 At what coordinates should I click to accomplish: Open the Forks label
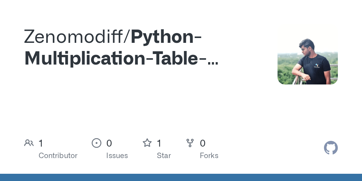[x=209, y=156]
